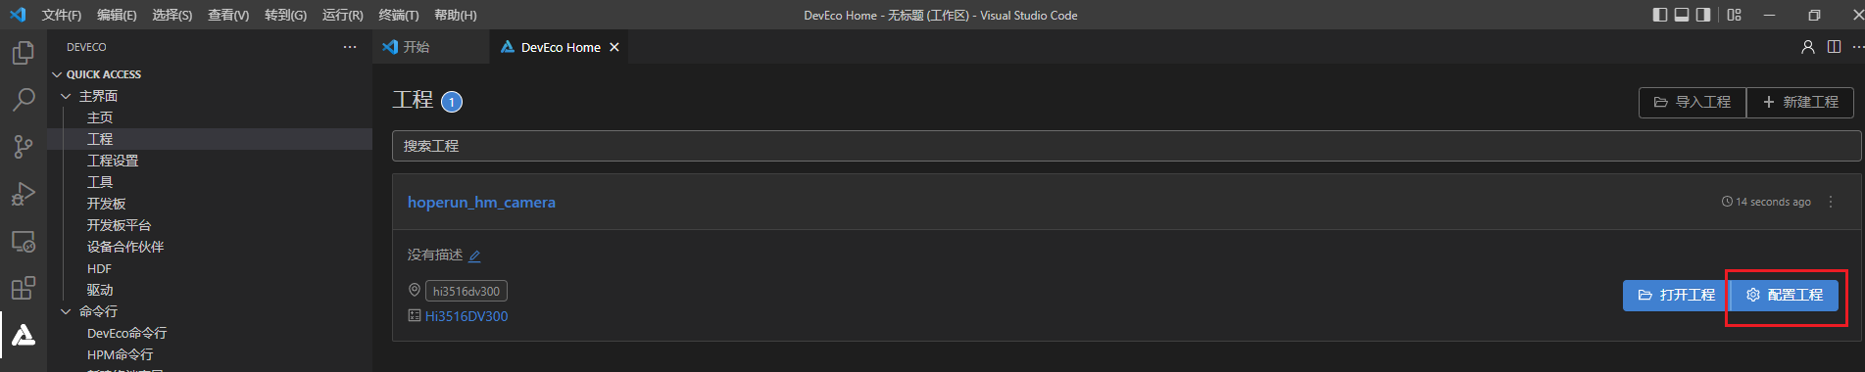Select the DevEco icon in activity bar
Viewport: 1865px width, 372px height.
click(x=23, y=336)
